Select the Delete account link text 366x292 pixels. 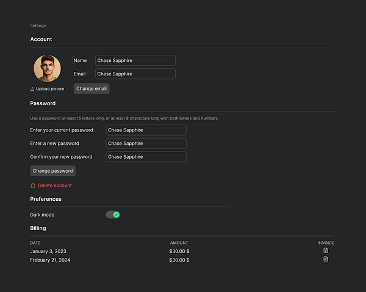pyautogui.click(x=55, y=186)
